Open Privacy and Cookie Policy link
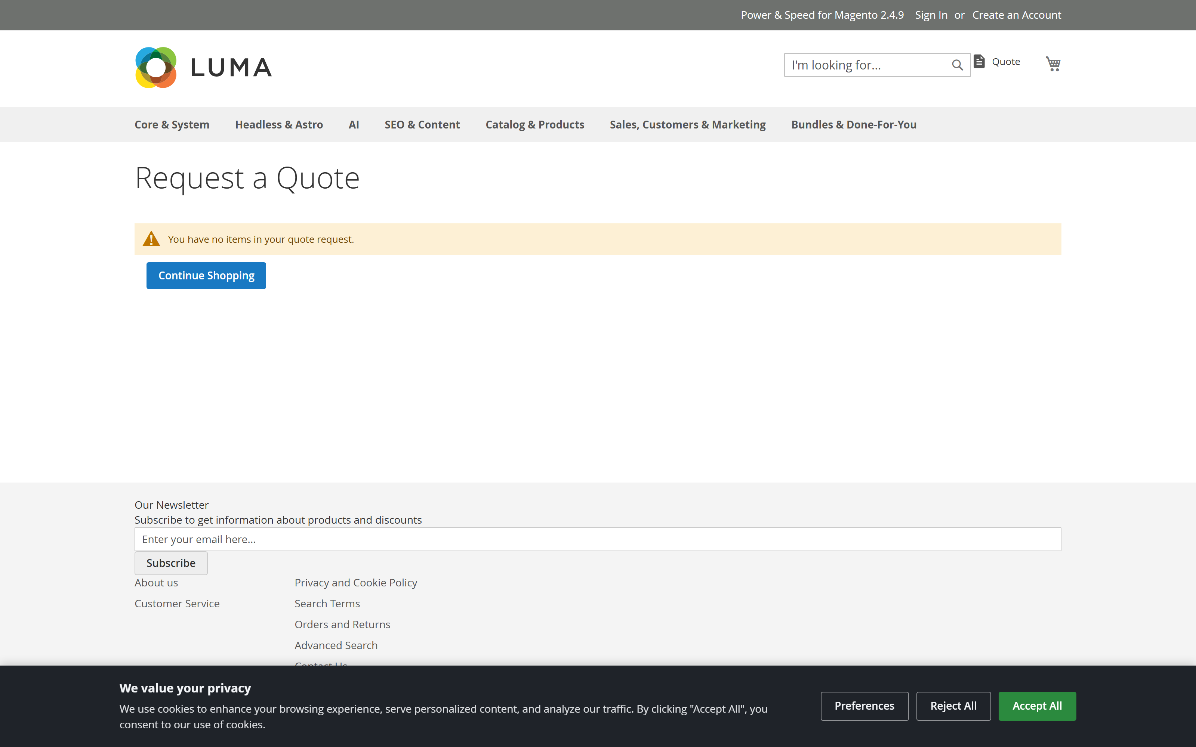The height and width of the screenshot is (747, 1196). pos(356,583)
